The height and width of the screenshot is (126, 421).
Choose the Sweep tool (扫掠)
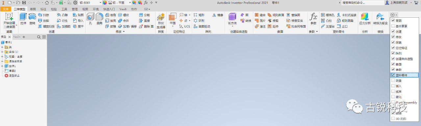coord(44,15)
